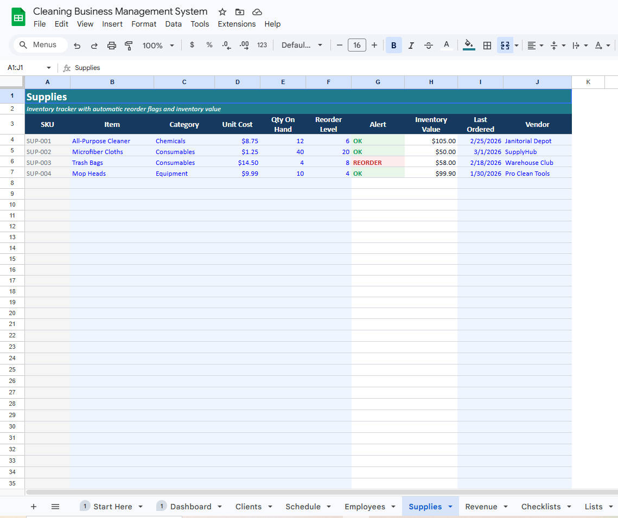
Task: Open the Extensions menu
Action: [237, 24]
